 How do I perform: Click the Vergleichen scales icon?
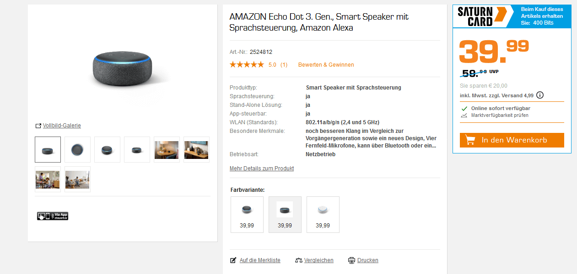pyautogui.click(x=299, y=260)
